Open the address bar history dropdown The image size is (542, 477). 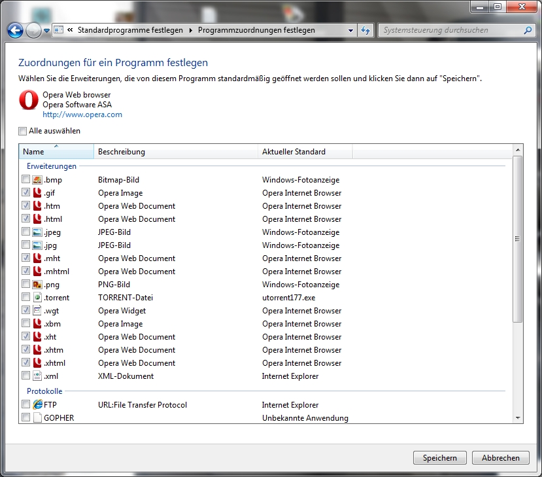[350, 31]
